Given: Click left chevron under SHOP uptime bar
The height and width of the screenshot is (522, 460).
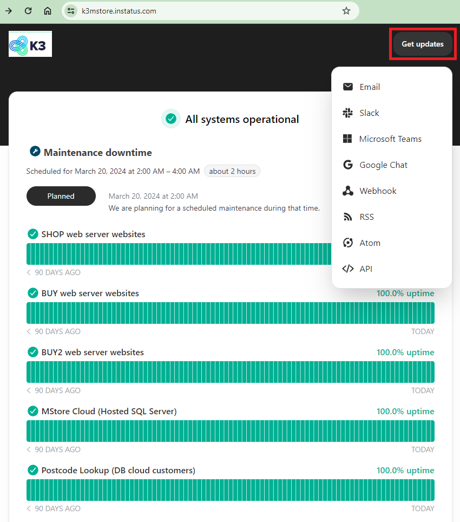Looking at the screenshot, I should (x=29, y=272).
